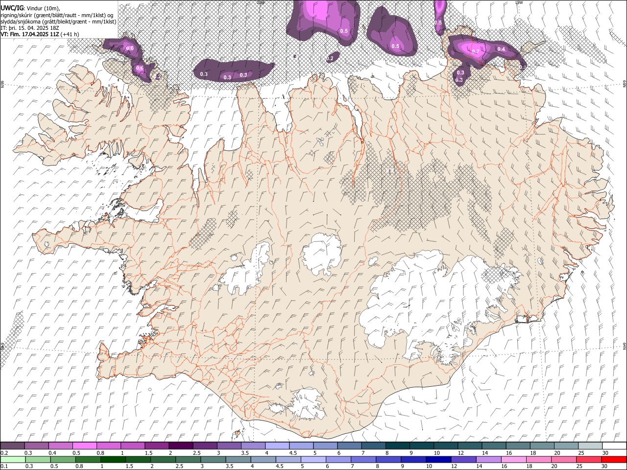Click the 0.4 precipitation value on the map
This screenshot has height=470, width=627.
[501, 49]
